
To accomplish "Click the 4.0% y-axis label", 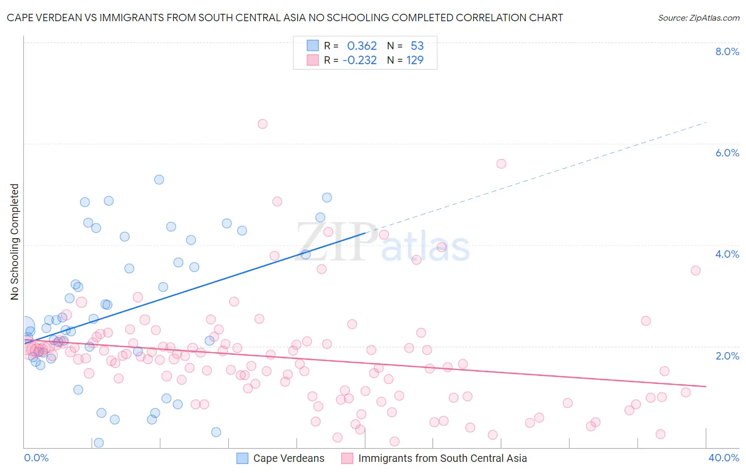I will pos(727,254).
